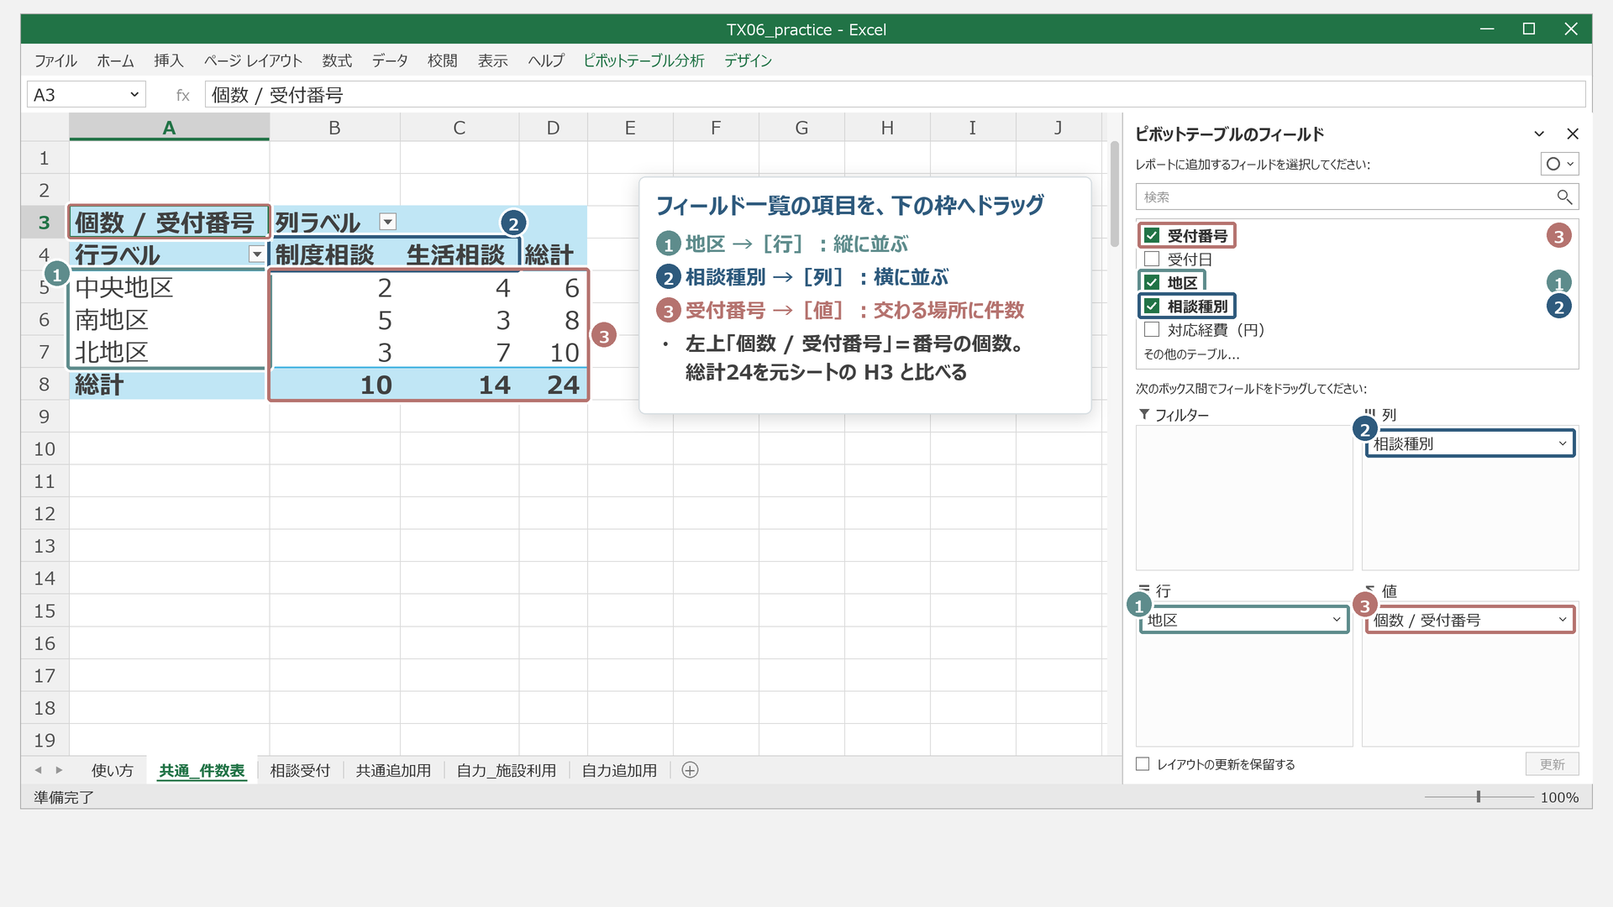Open the 校閲 ribbon tab
Image resolution: width=1613 pixels, height=907 pixels.
click(443, 60)
